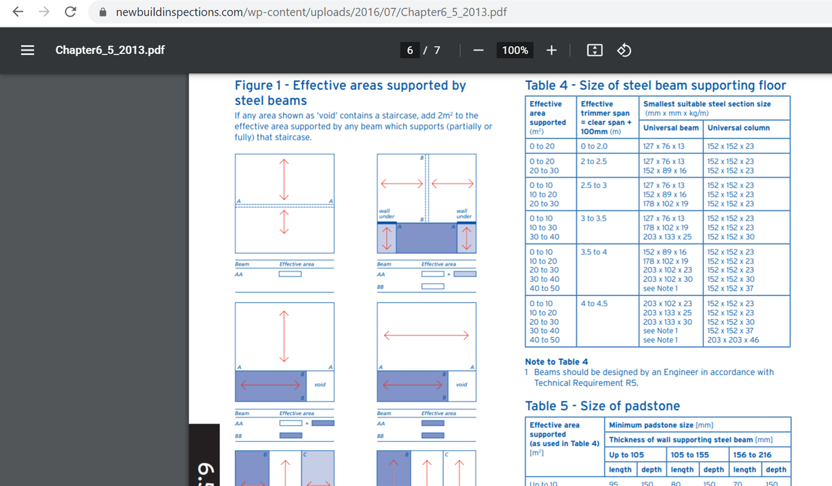This screenshot has width=832, height=486.
Task: Click the browser back arrow
Action: (x=18, y=12)
